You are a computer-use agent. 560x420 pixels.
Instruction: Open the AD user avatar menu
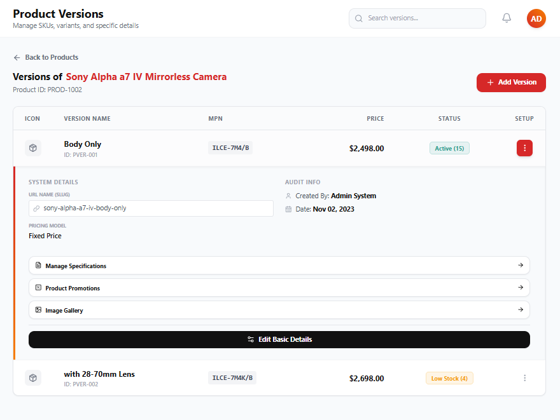pyautogui.click(x=536, y=18)
